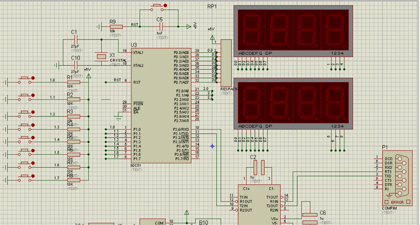420x225 pixels.
Task: Click the P1 connector reference label
Action: pos(385,148)
